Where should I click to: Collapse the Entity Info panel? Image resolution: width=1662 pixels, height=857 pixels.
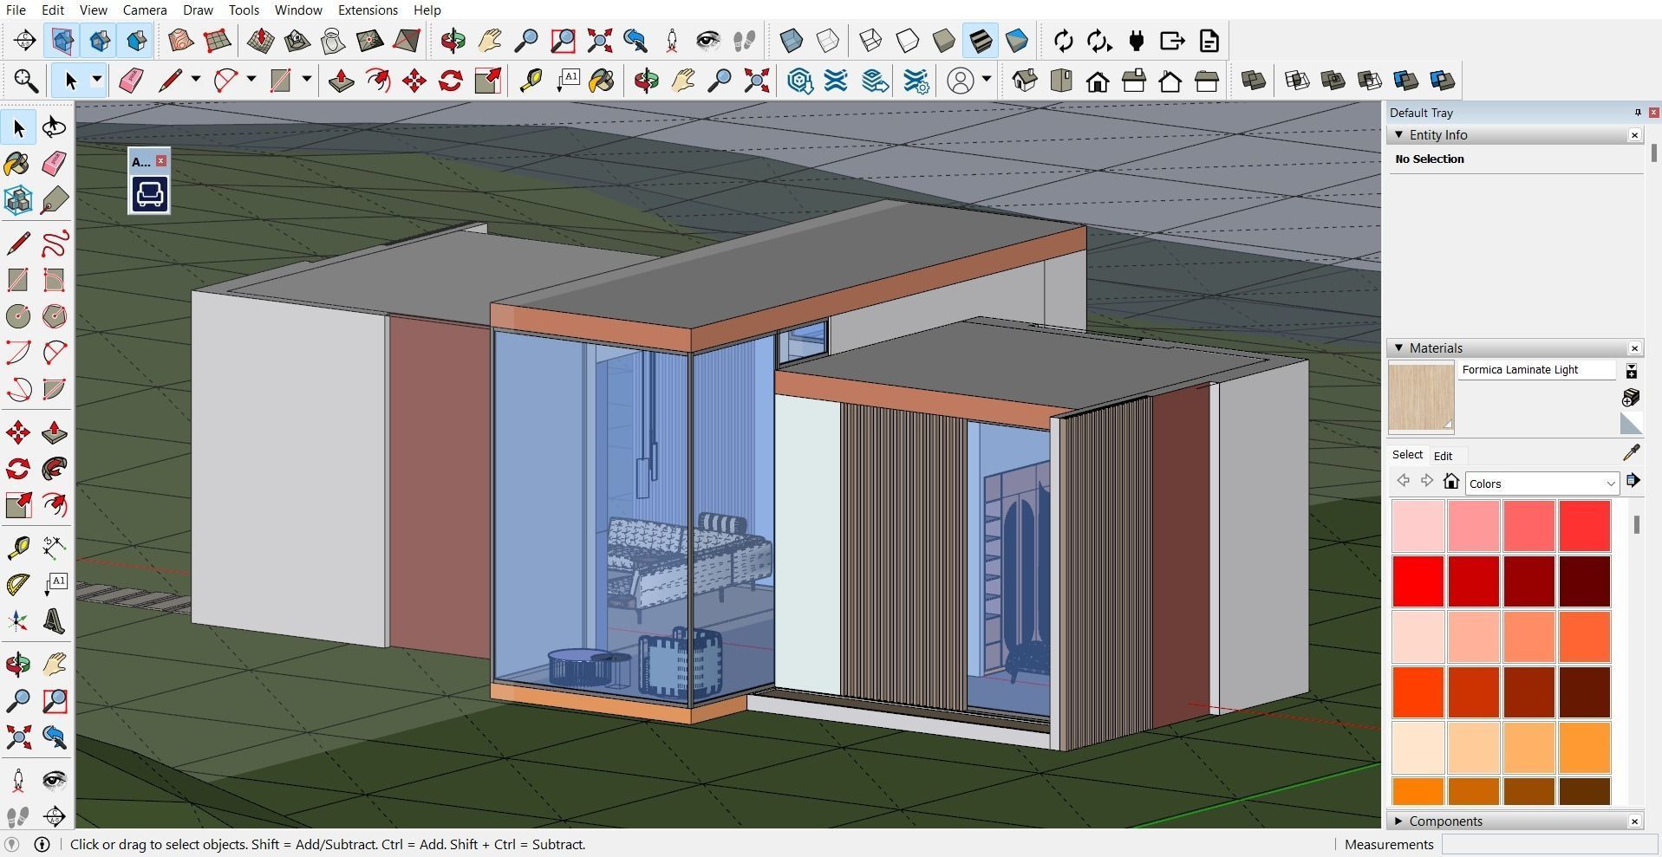click(1398, 134)
